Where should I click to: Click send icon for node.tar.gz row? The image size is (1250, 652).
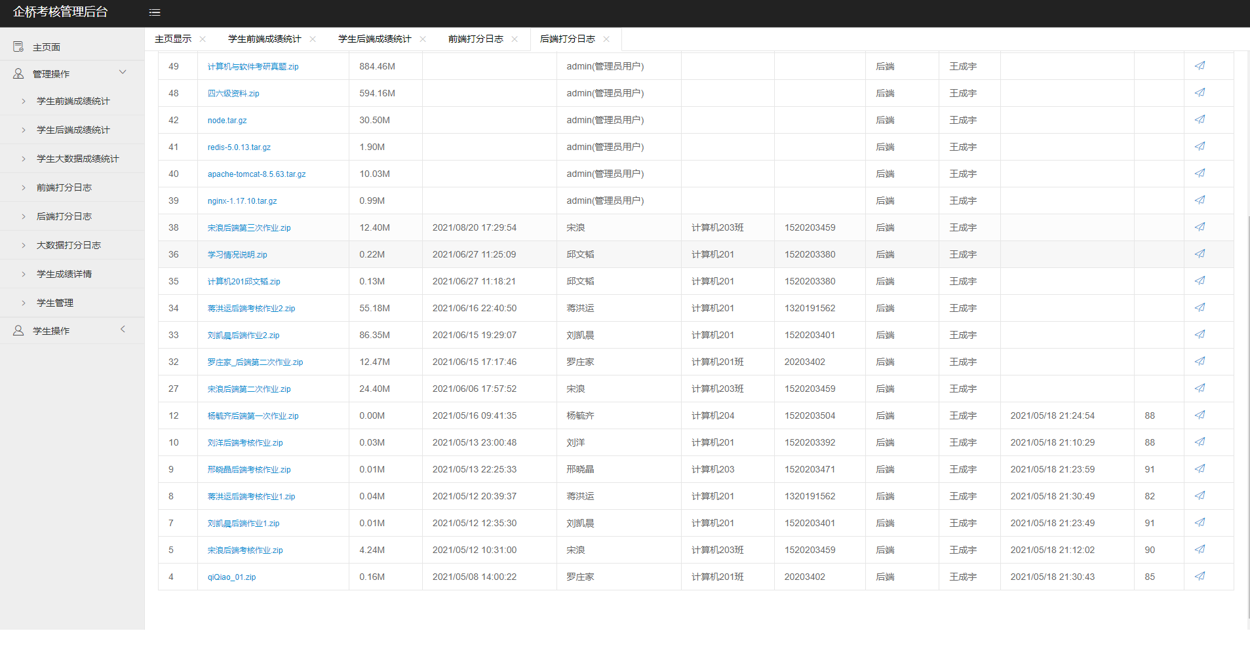1200,119
